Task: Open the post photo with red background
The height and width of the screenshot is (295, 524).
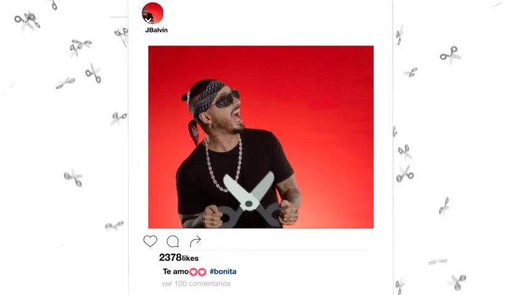Action: 261,137
